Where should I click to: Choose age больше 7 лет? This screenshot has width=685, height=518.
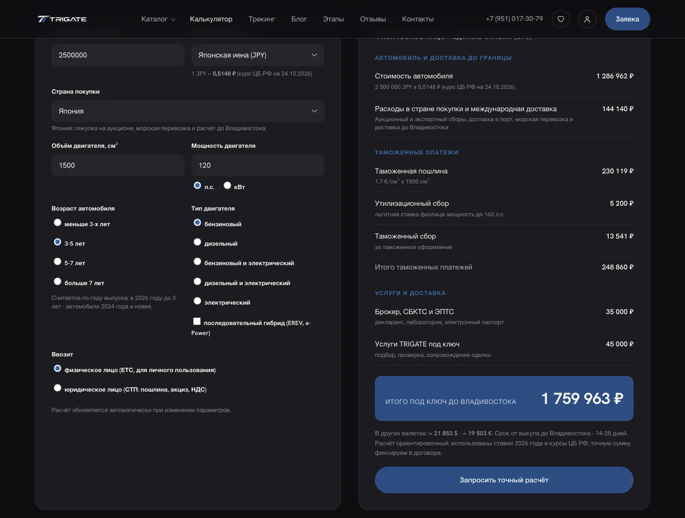tap(58, 281)
